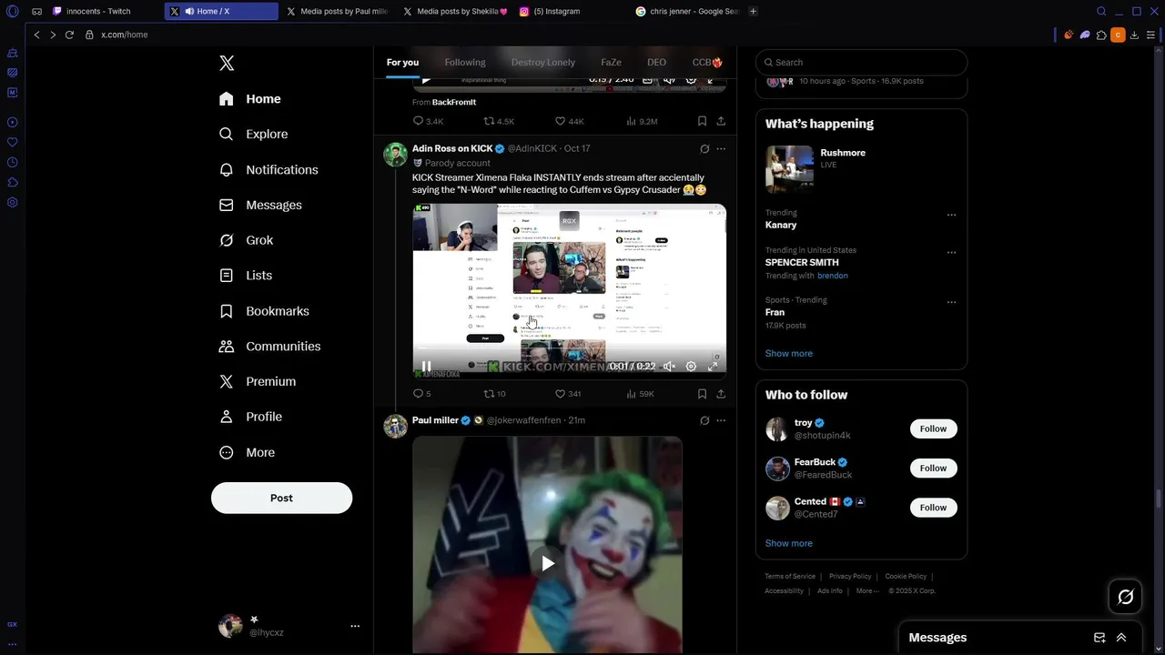Open more options for SPENCER SMITH trend
1165x655 pixels.
pyautogui.click(x=951, y=253)
